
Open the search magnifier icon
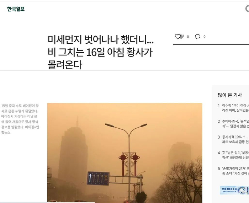[x=247, y=9]
